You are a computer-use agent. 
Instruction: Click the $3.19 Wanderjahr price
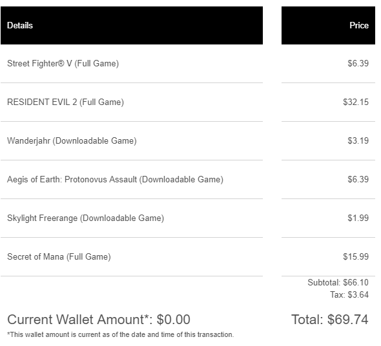point(358,140)
